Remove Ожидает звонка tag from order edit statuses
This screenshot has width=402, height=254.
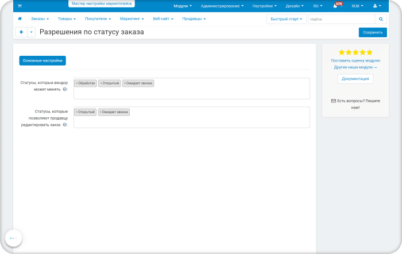pos(100,112)
